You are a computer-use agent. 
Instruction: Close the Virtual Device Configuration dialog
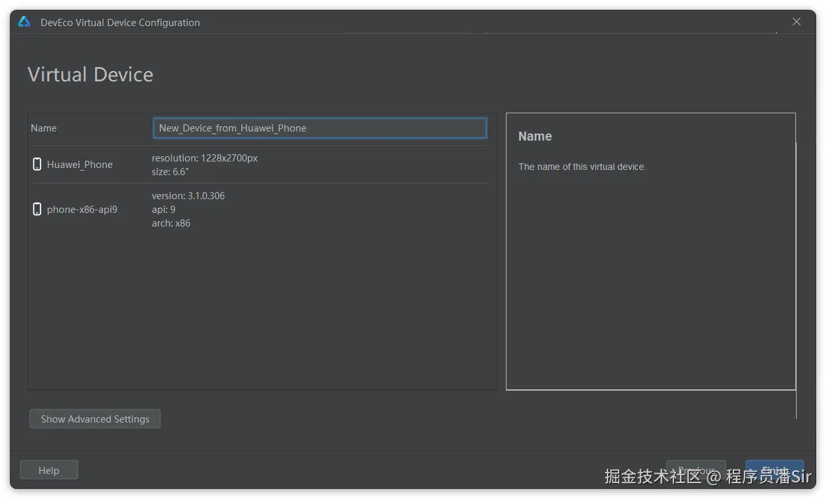pyautogui.click(x=796, y=21)
